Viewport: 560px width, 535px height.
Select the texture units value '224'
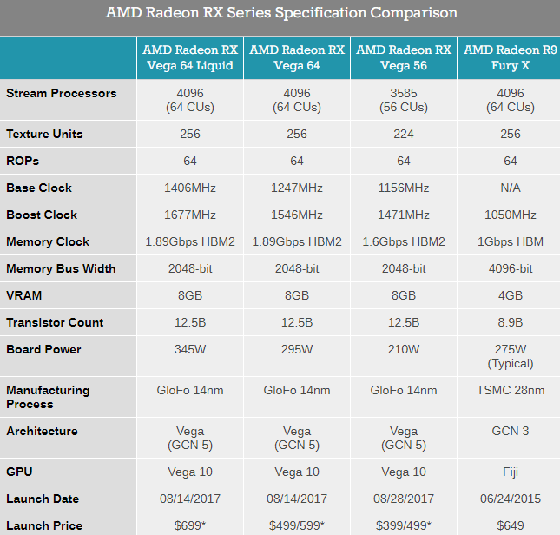click(x=404, y=134)
